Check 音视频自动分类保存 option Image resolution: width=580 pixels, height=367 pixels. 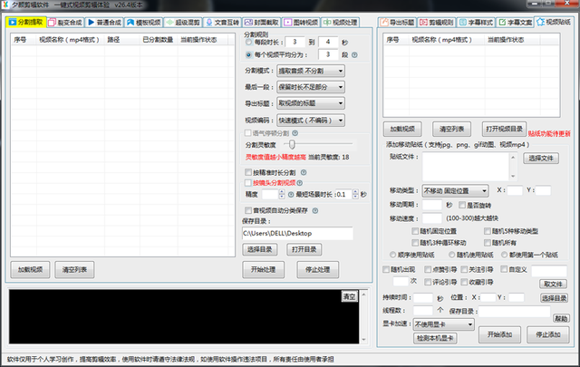(248, 210)
